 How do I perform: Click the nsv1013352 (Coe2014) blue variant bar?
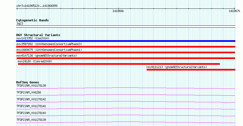[x=126, y=41]
